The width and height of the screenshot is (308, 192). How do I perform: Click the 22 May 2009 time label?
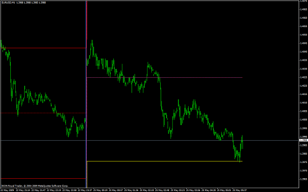[x=7, y=190]
